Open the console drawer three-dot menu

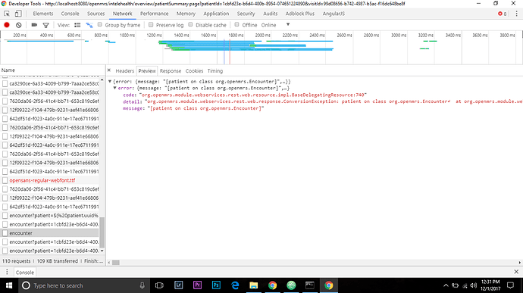coord(7,272)
